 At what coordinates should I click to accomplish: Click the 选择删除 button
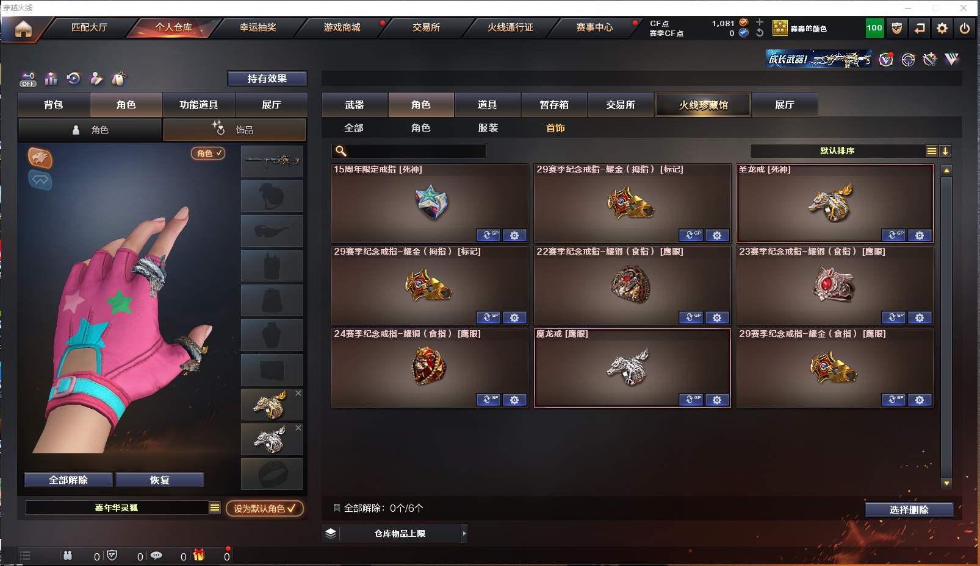[x=909, y=510]
